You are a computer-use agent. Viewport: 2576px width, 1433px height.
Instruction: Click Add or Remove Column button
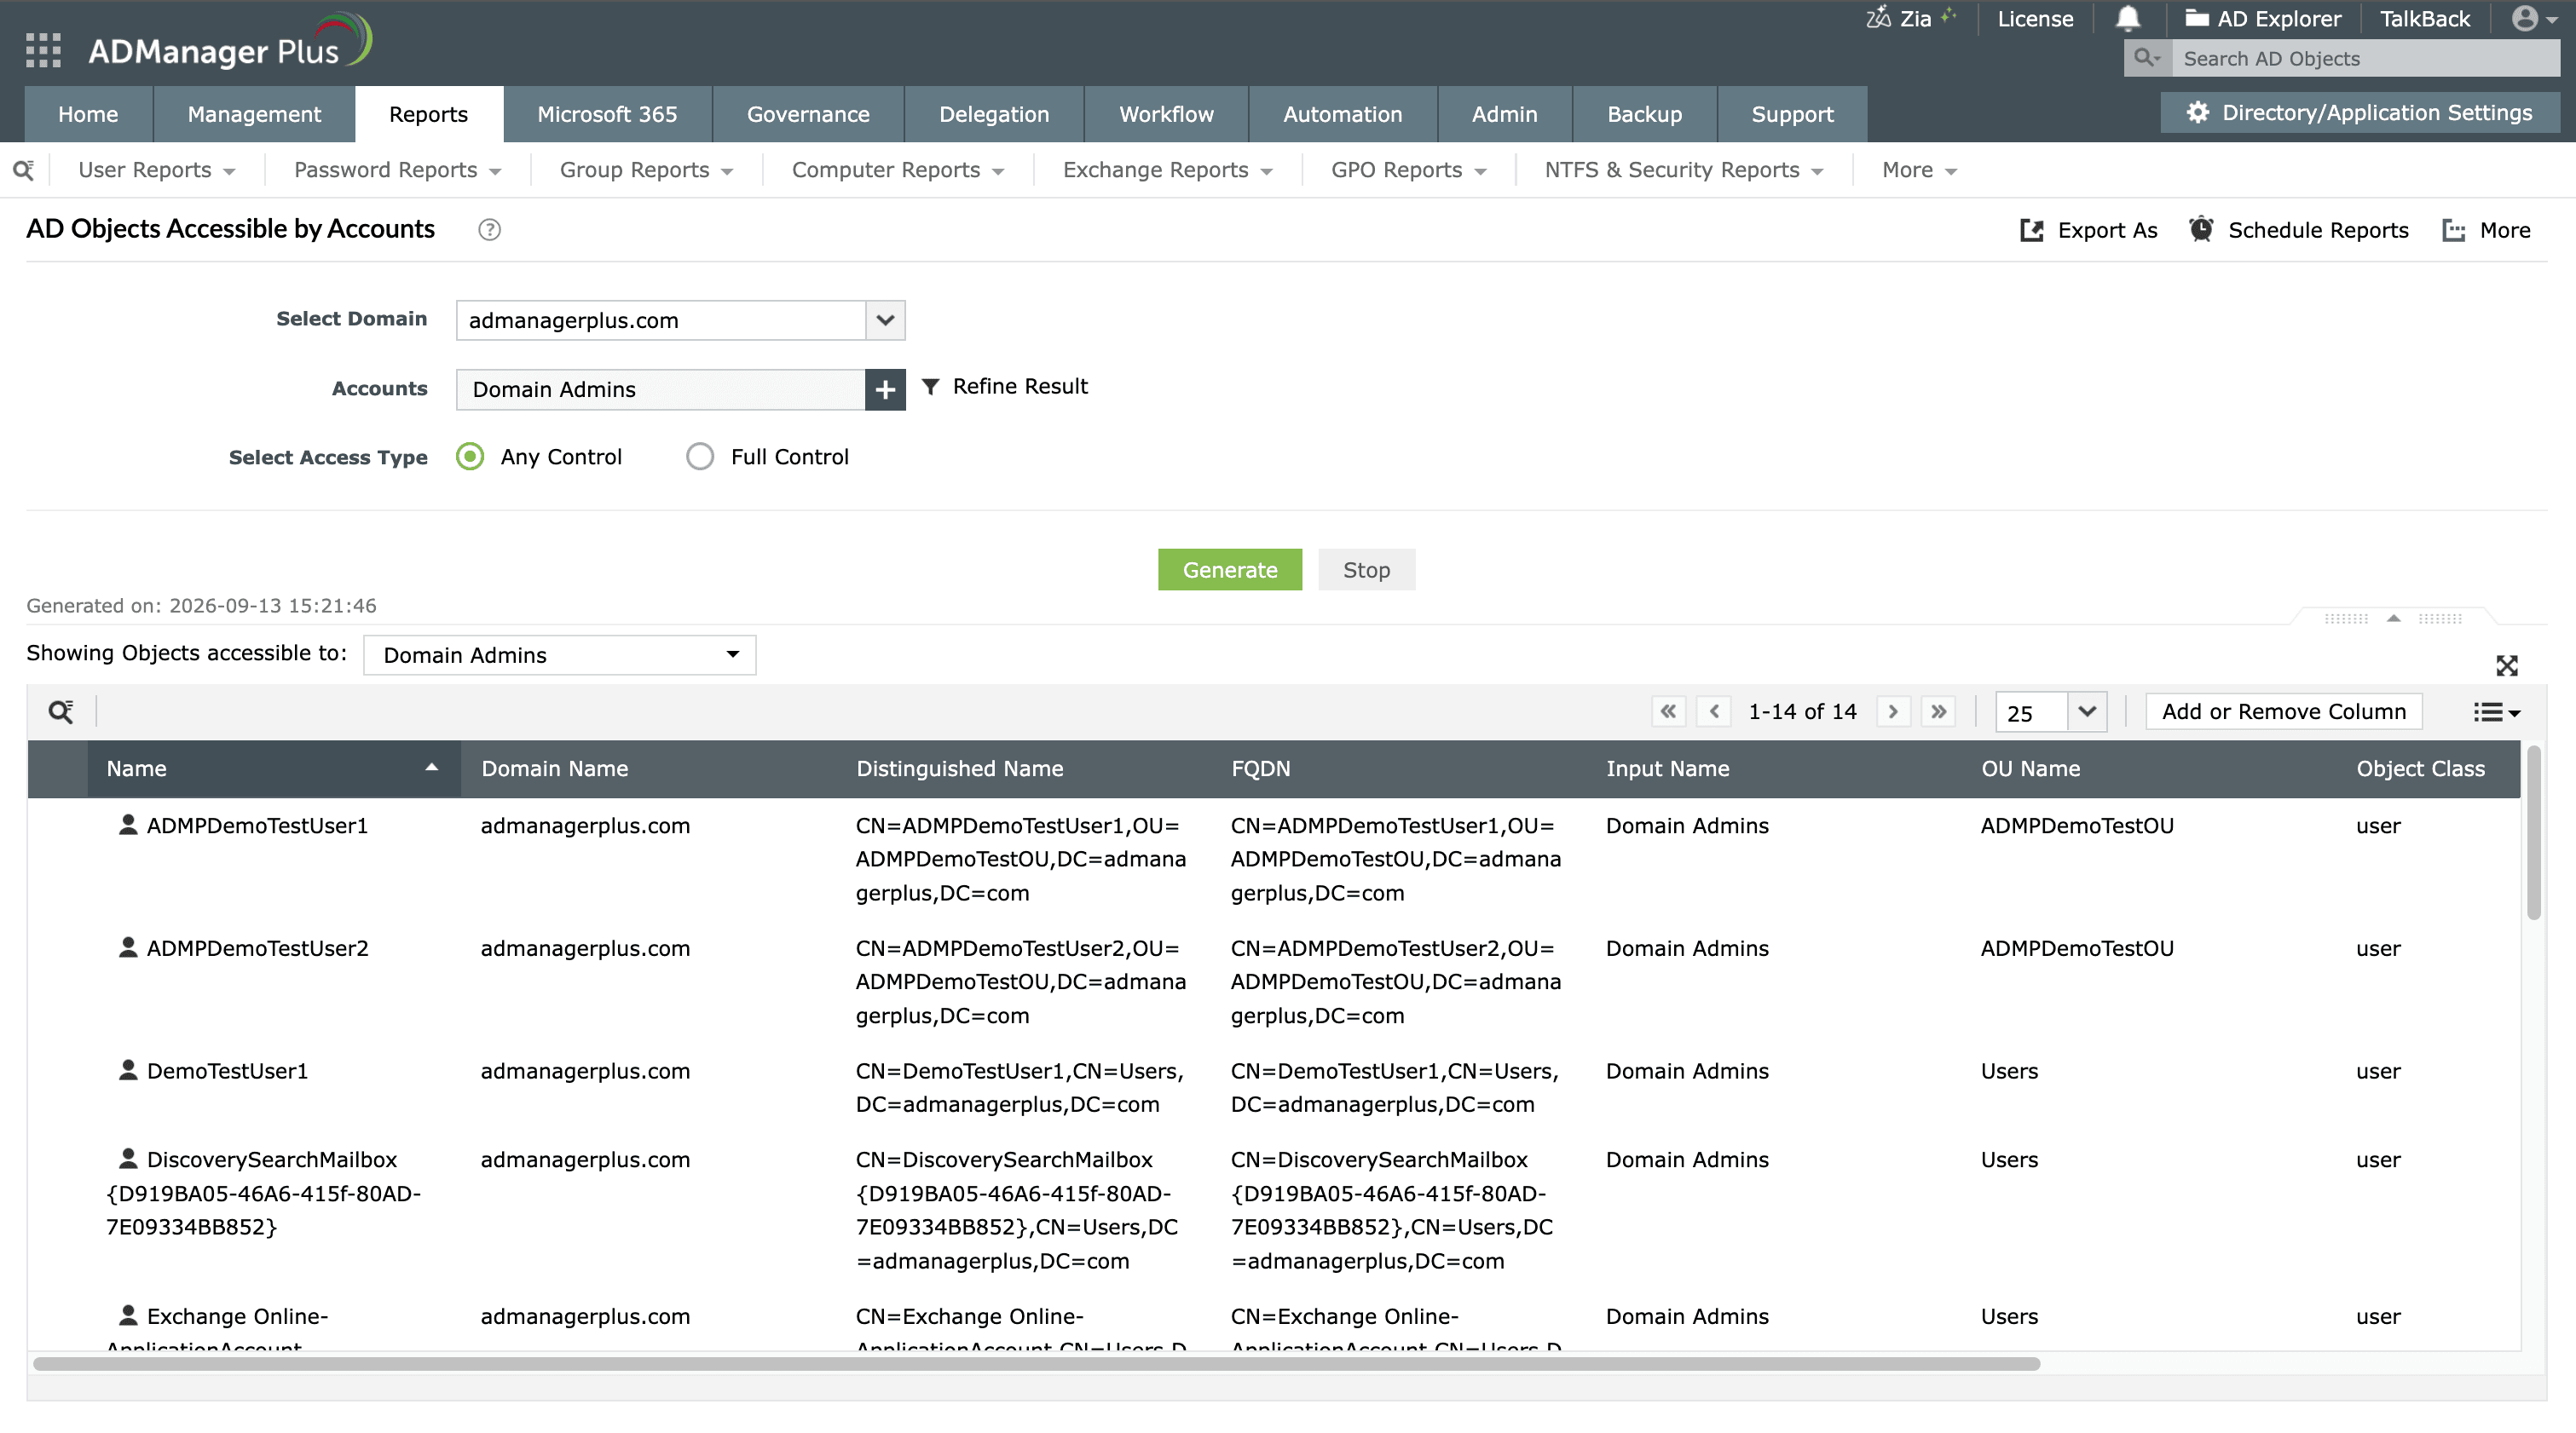pyautogui.click(x=2284, y=711)
